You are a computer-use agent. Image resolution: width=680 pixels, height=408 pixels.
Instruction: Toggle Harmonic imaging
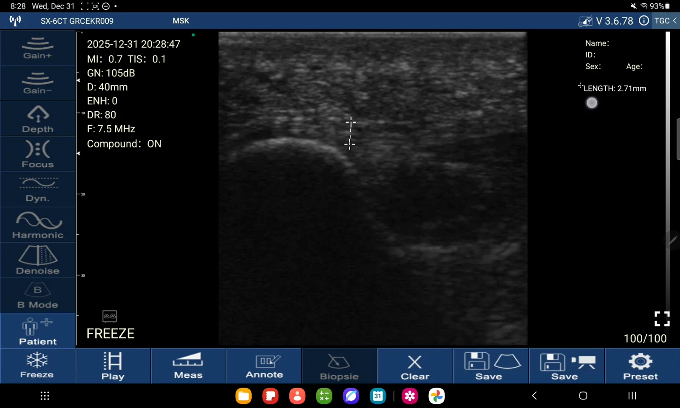coord(38,225)
